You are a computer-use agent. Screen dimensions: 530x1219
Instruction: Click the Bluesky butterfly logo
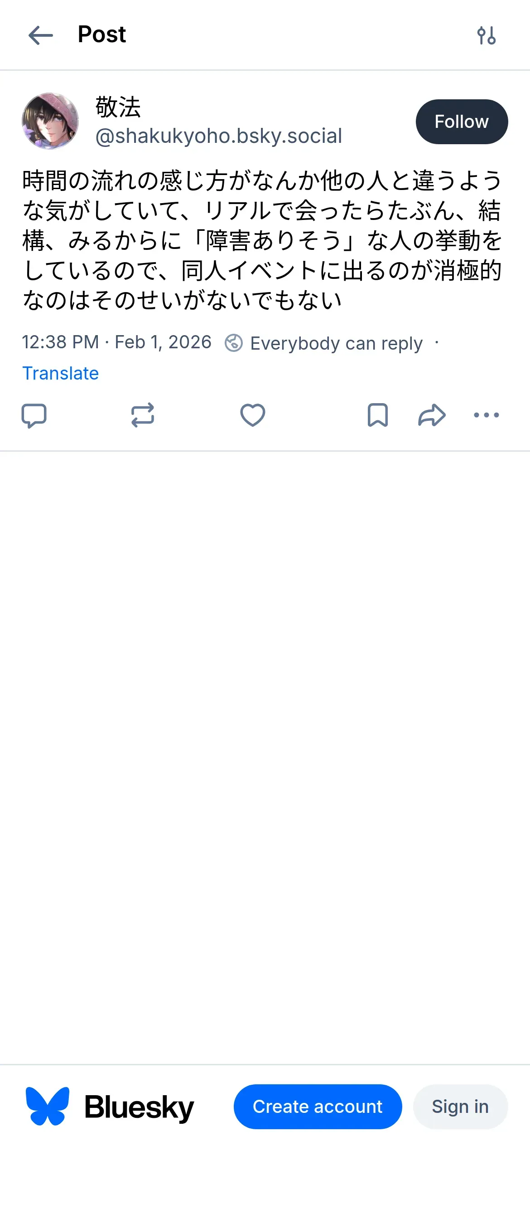coord(47,1107)
